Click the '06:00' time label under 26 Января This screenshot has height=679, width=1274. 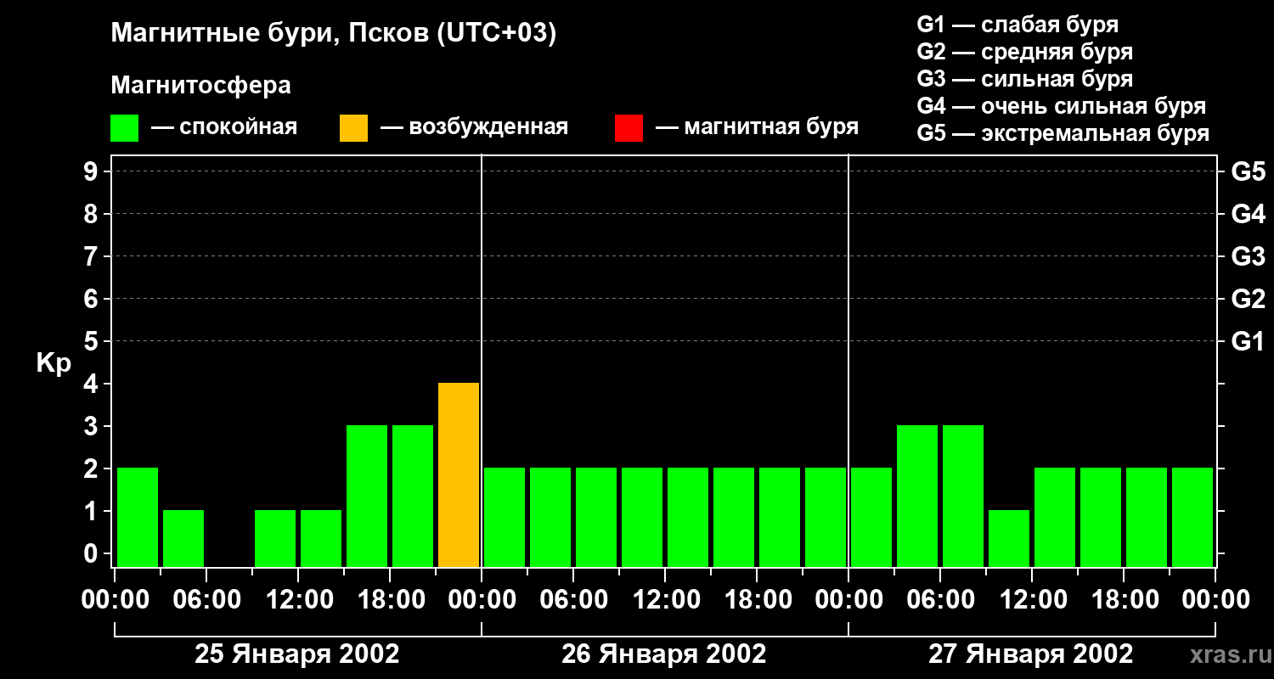pyautogui.click(x=573, y=601)
